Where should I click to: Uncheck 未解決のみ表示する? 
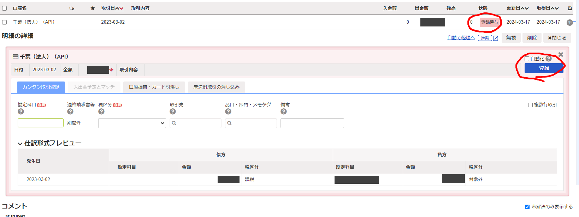tap(527, 207)
